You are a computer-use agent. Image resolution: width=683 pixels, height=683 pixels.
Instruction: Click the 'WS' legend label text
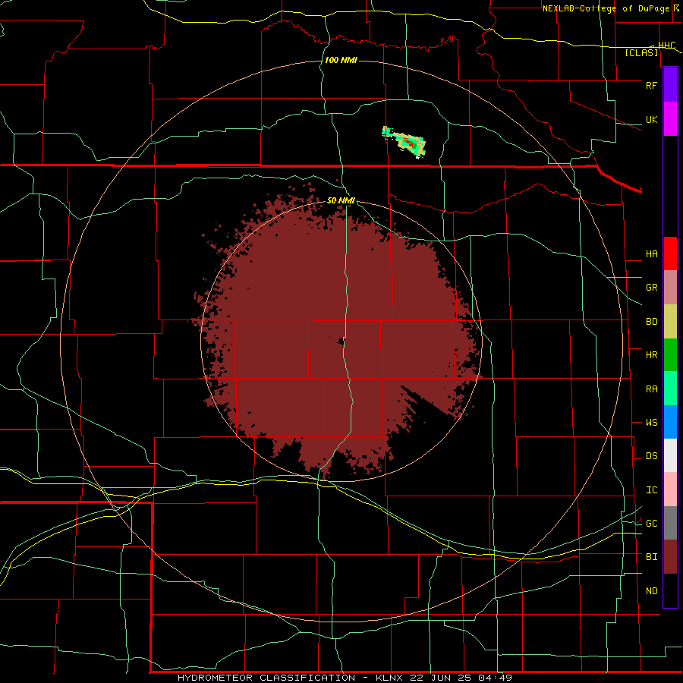(651, 423)
